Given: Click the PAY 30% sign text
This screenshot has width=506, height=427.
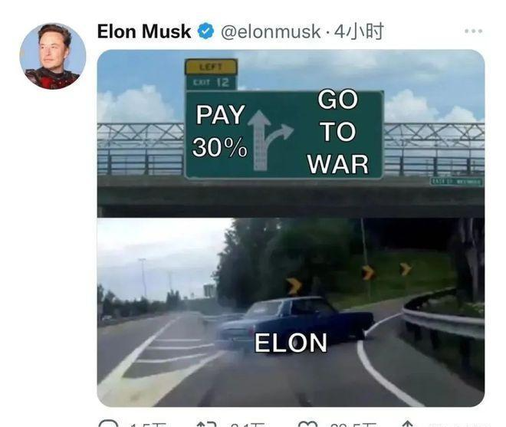Looking at the screenshot, I should (220, 131).
